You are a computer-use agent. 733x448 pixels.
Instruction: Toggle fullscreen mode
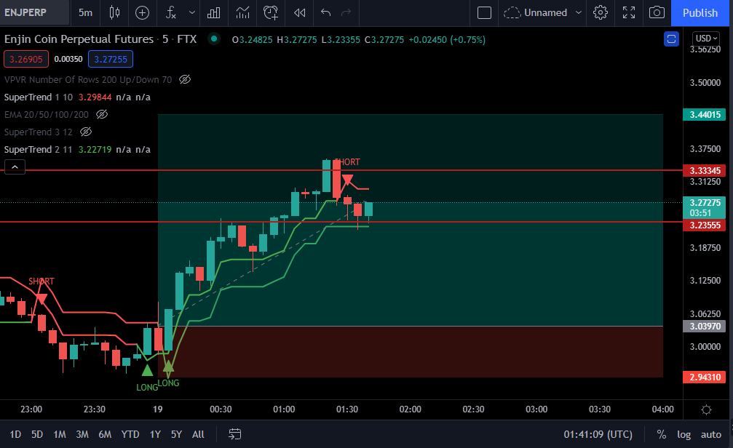(x=629, y=12)
